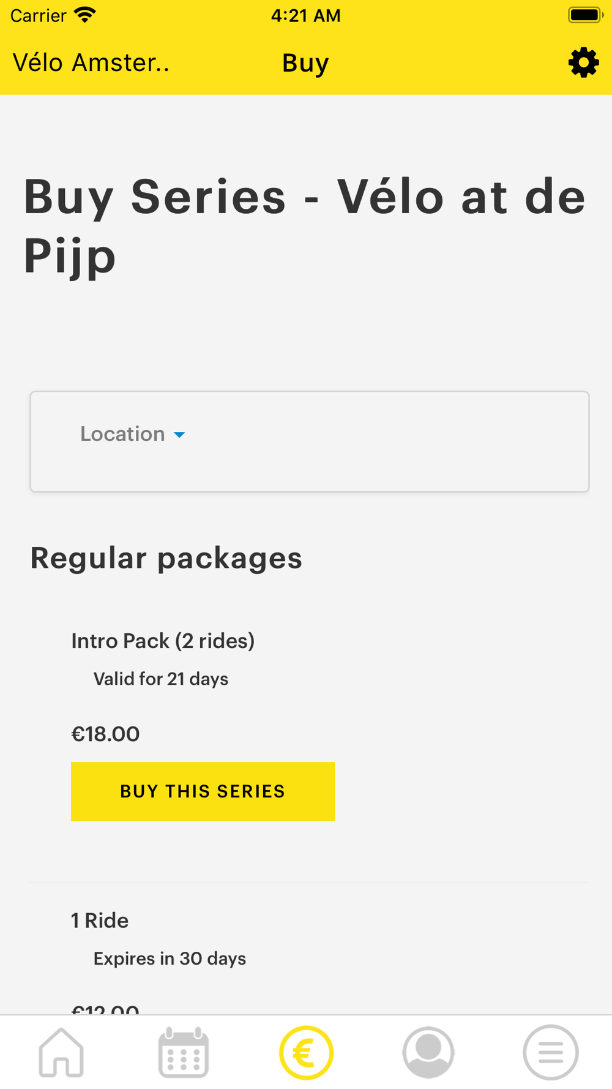Click the Regular packages heading
Image resolution: width=612 pixels, height=1089 pixels.
(x=166, y=558)
